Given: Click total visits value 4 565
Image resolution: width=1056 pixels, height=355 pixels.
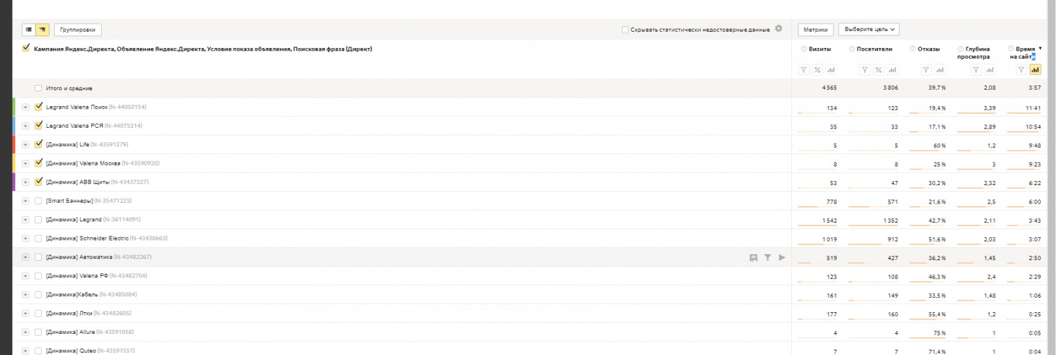Looking at the screenshot, I should tap(829, 88).
